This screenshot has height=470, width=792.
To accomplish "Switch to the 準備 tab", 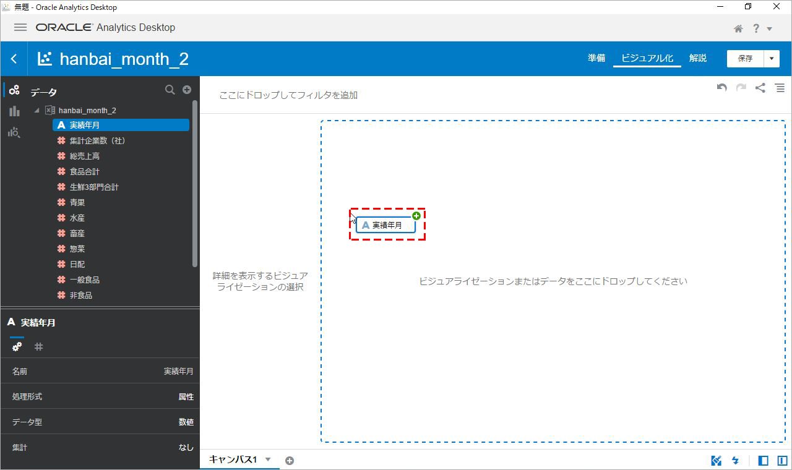I will 596,58.
